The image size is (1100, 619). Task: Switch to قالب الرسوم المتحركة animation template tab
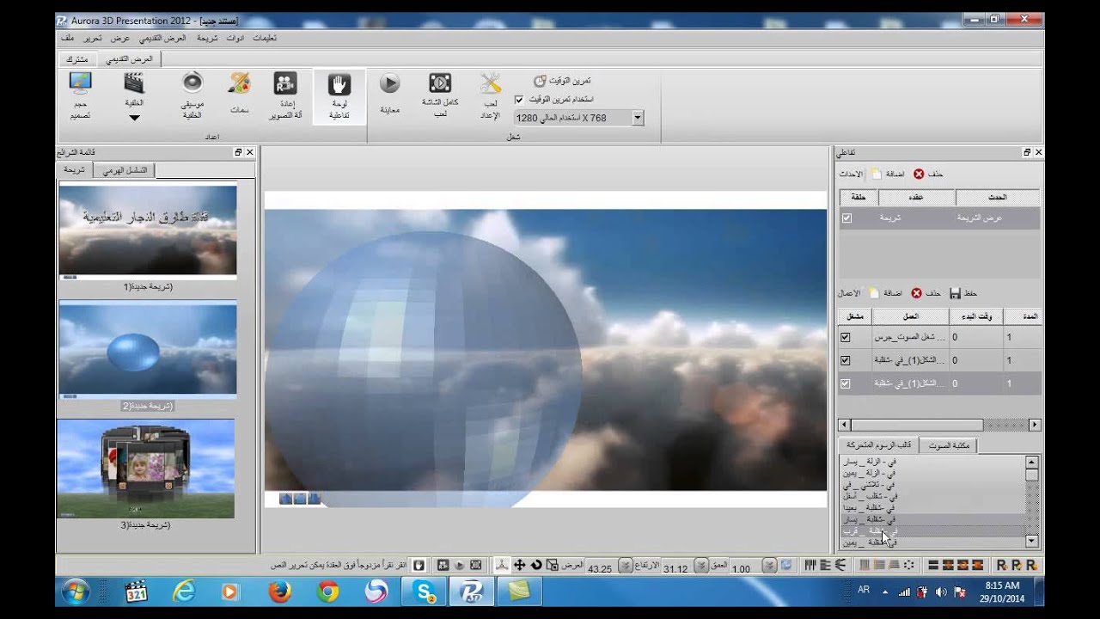[x=878, y=445]
